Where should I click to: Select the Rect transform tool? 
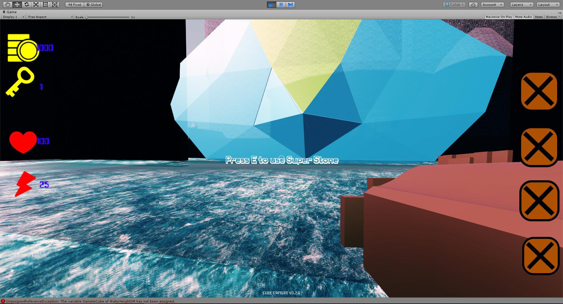pyautogui.click(x=45, y=4)
